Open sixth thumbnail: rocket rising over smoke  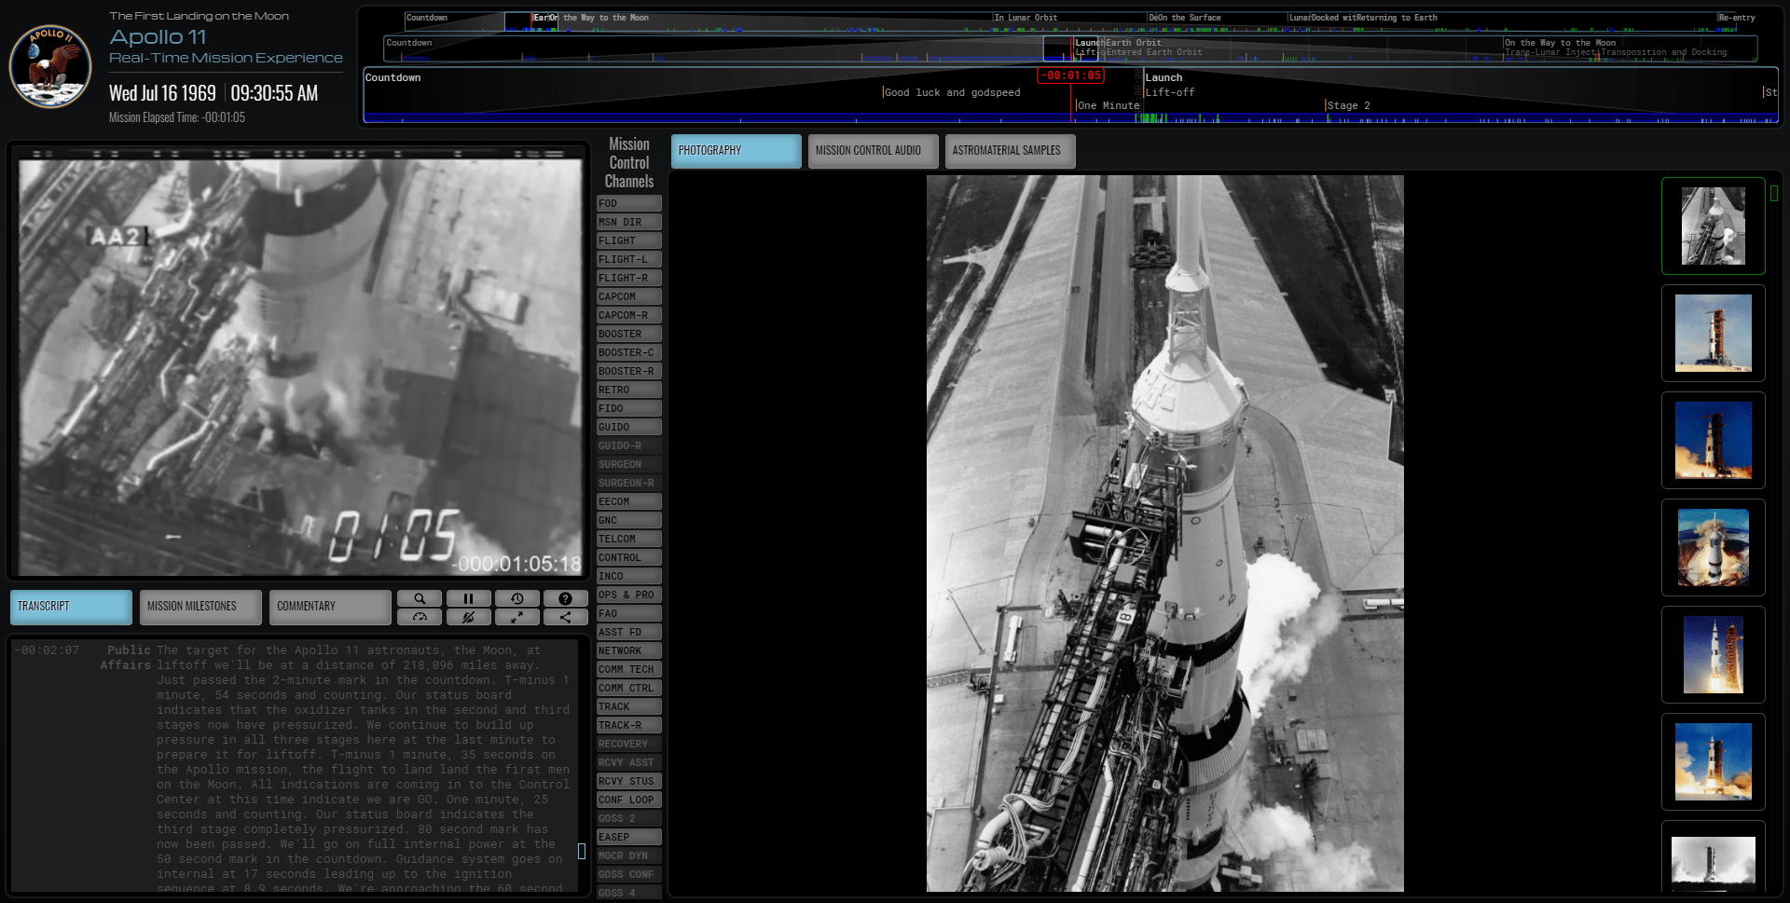[1713, 761]
